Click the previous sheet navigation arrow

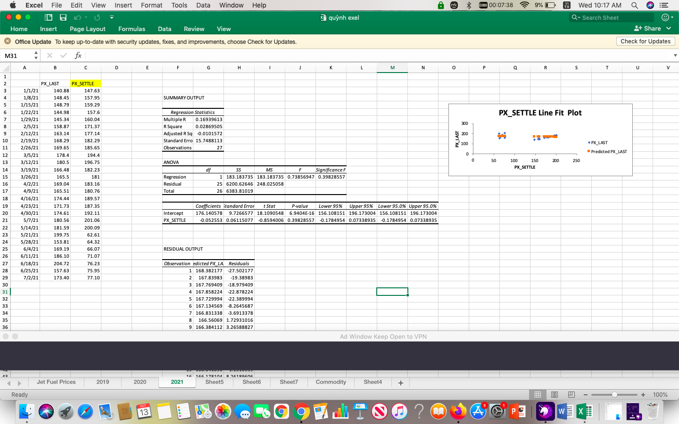9,383
